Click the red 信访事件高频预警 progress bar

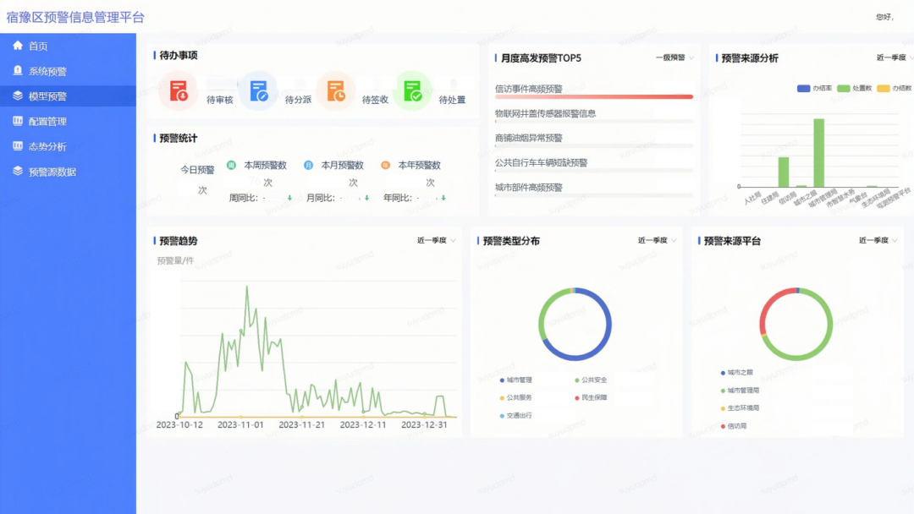click(x=593, y=97)
